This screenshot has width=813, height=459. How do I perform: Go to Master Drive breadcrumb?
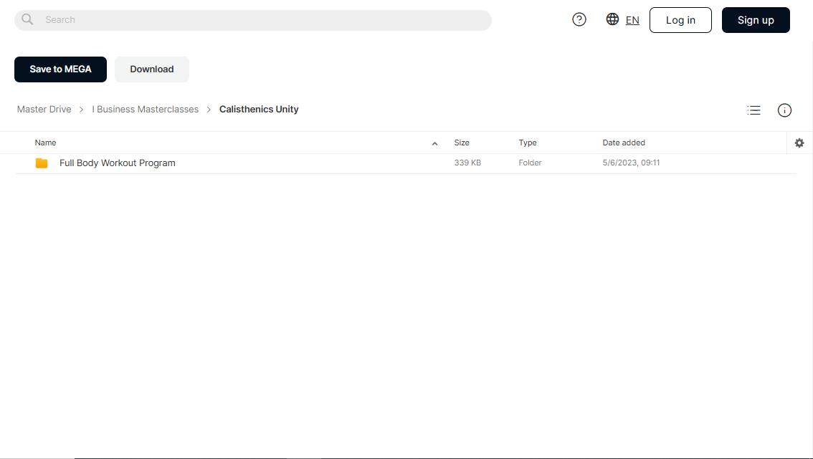[x=44, y=110]
